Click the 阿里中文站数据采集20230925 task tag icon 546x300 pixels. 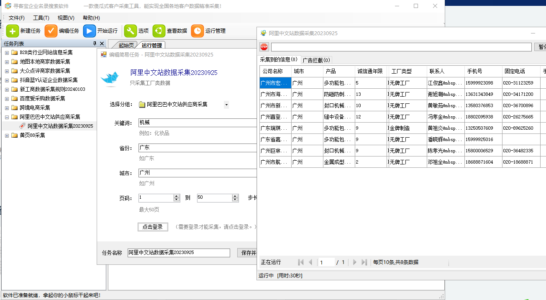pos(23,126)
